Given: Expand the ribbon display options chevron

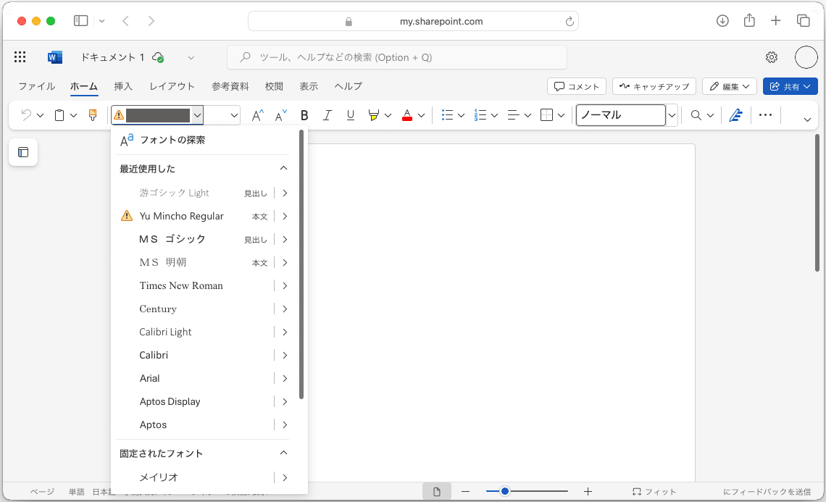Looking at the screenshot, I should [x=807, y=120].
